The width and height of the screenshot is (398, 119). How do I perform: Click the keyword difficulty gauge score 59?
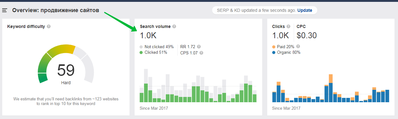[x=66, y=70]
